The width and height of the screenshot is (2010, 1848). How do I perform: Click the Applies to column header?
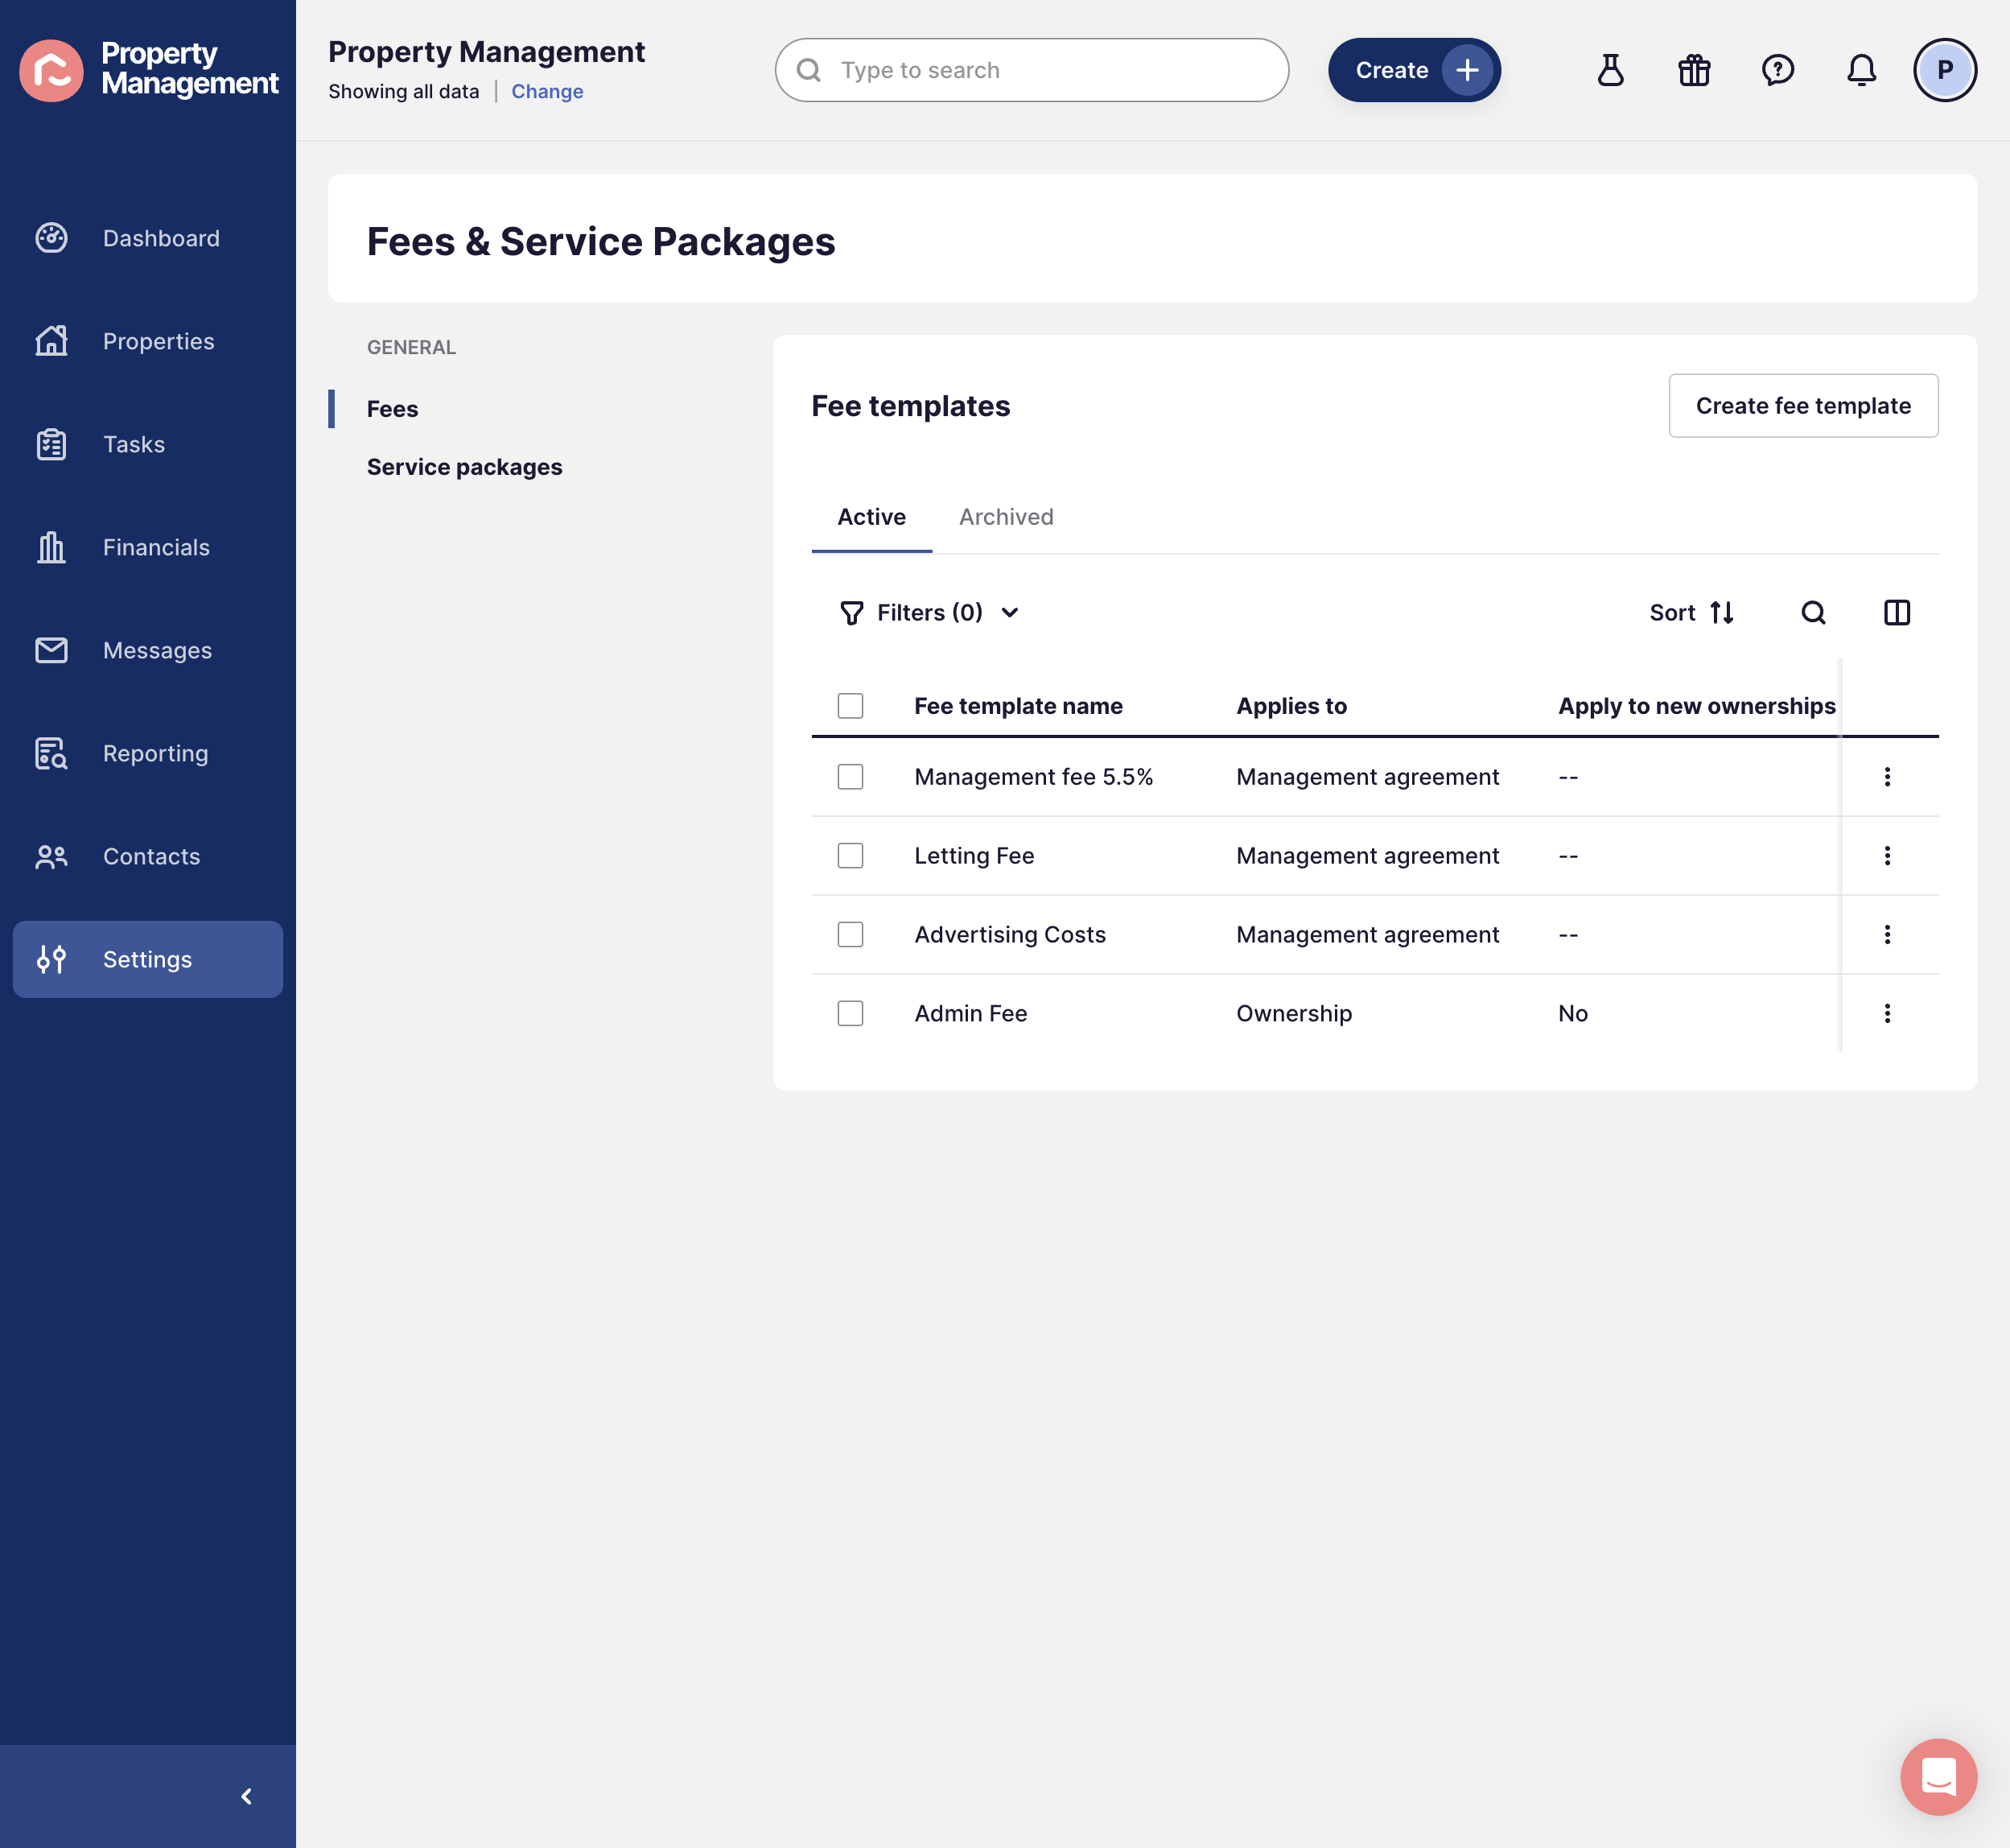pyautogui.click(x=1291, y=706)
